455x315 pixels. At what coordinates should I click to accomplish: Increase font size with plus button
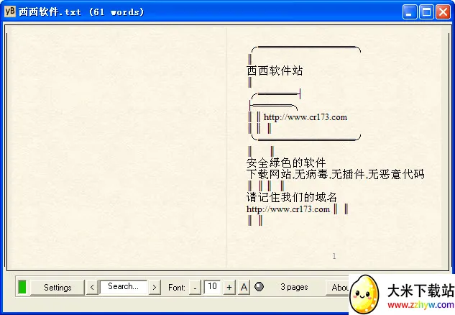[229, 288]
